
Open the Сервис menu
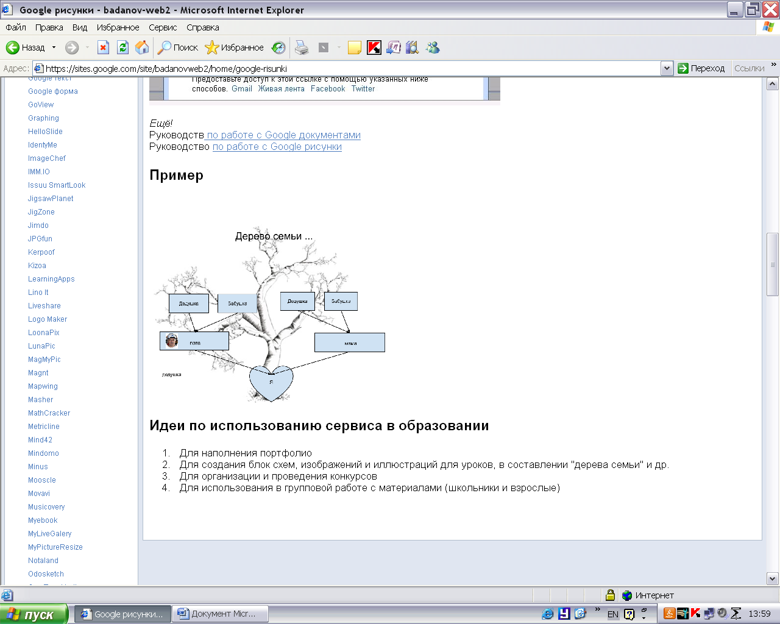(163, 27)
